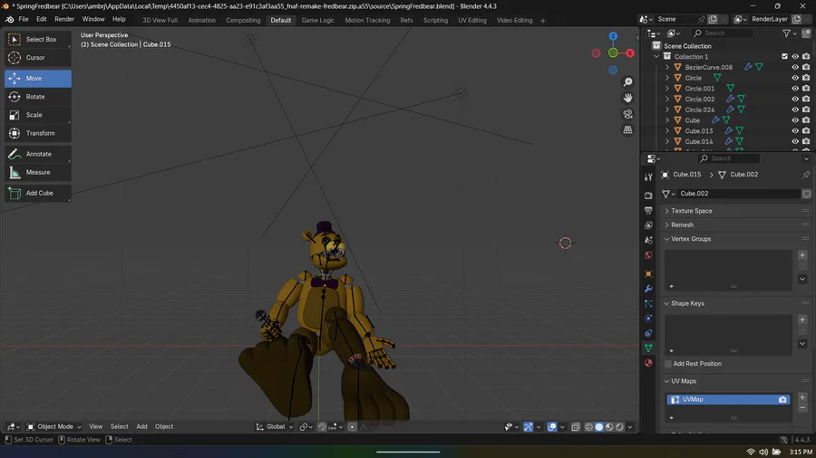Open the Object Constraints properties tab
This screenshot has width=816, height=458.
click(648, 333)
